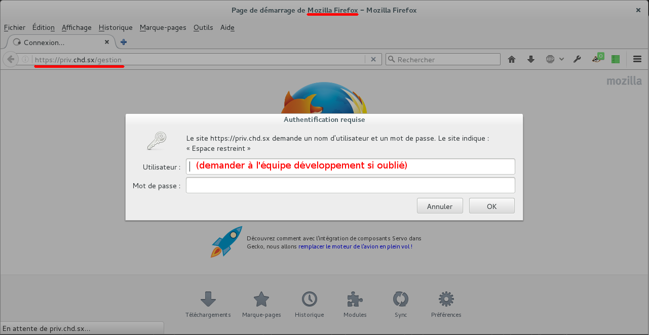
Task: Open the Historique menu
Action: pyautogui.click(x=116, y=27)
